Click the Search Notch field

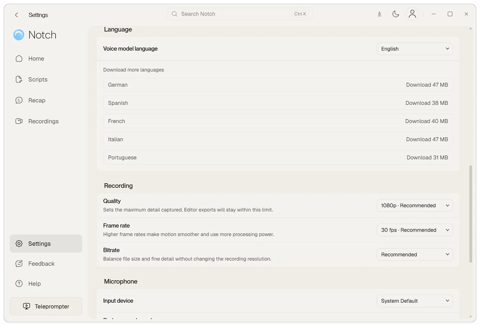click(240, 14)
